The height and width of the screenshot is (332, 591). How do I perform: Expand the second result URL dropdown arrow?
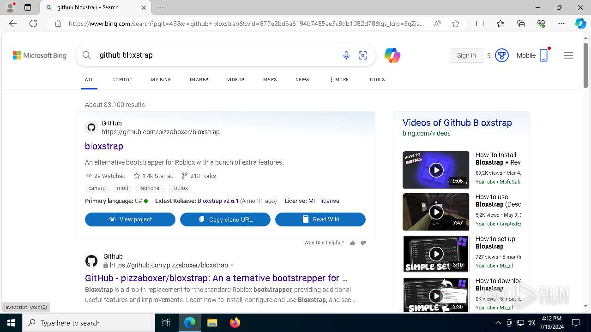(232, 266)
